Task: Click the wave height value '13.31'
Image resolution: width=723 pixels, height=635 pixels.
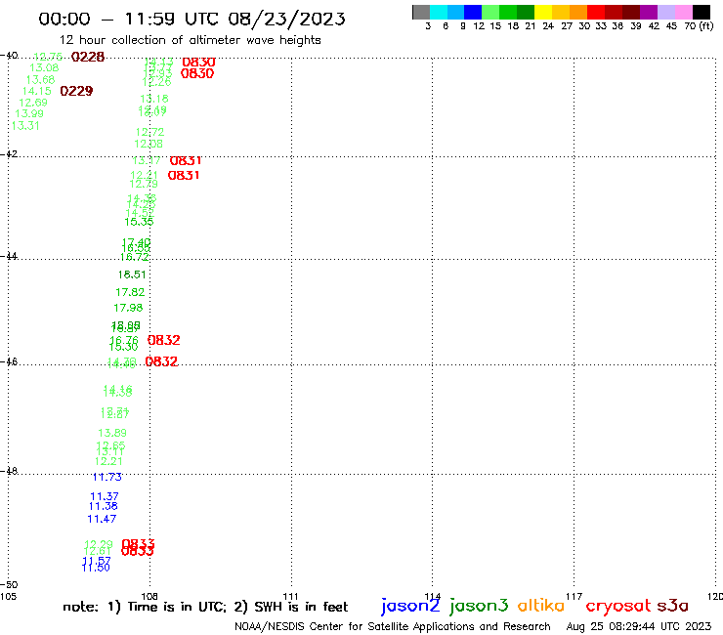Action: [25, 125]
